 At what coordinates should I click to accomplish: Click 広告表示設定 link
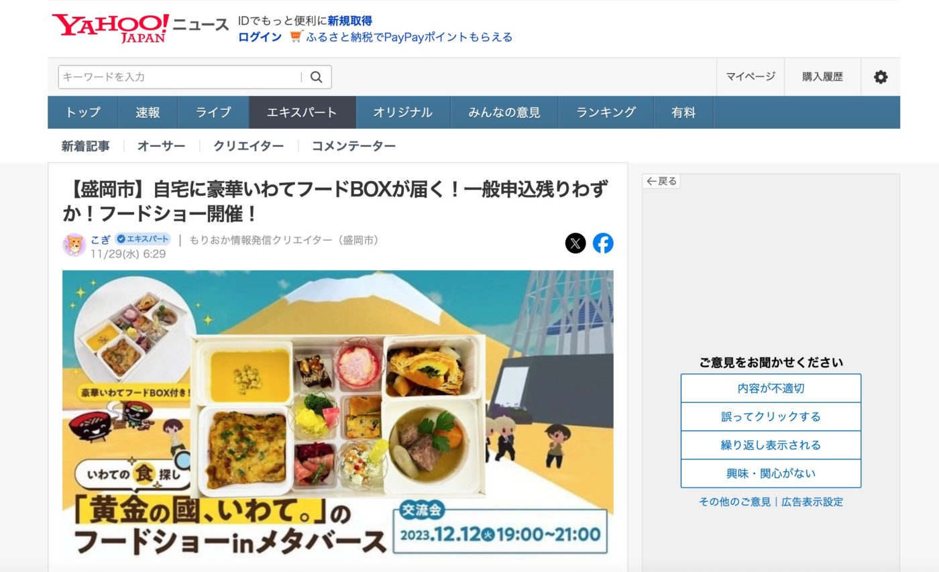(x=812, y=502)
